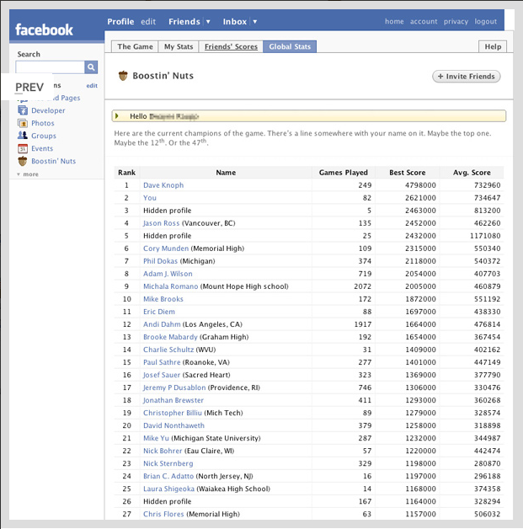The width and height of the screenshot is (523, 529).
Task: Open the Photos sidebar icon
Action: point(23,123)
